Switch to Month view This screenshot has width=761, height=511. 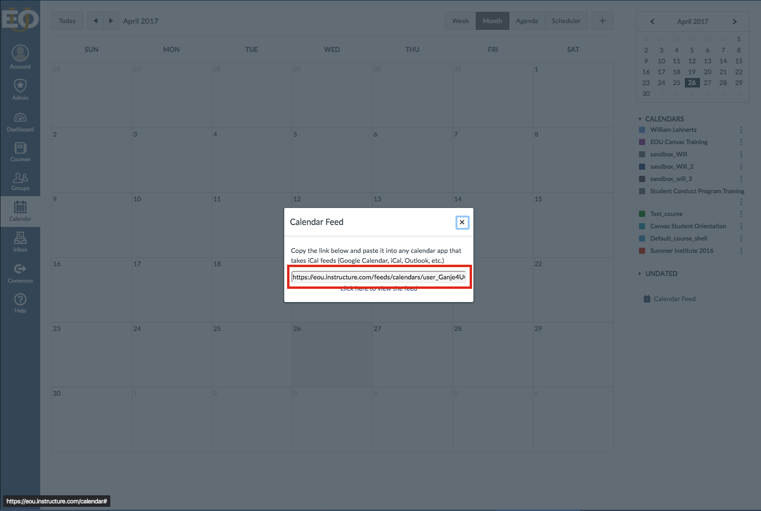[492, 21]
